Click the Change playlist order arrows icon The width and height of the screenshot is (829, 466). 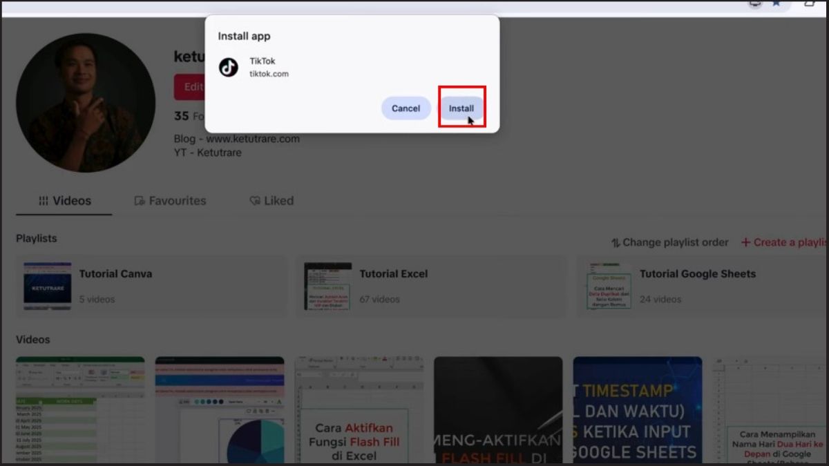[616, 243]
